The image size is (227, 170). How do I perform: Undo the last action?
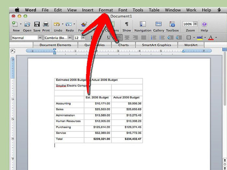click(57, 24)
